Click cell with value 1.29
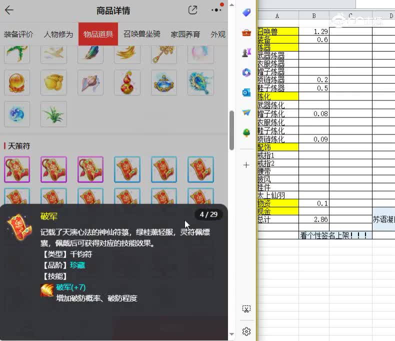The image size is (395, 341). tap(314, 31)
